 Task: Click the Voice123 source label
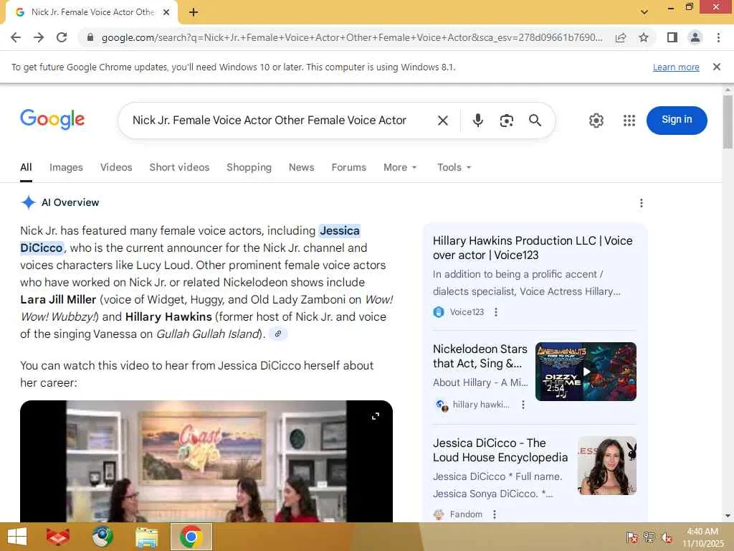(x=467, y=312)
